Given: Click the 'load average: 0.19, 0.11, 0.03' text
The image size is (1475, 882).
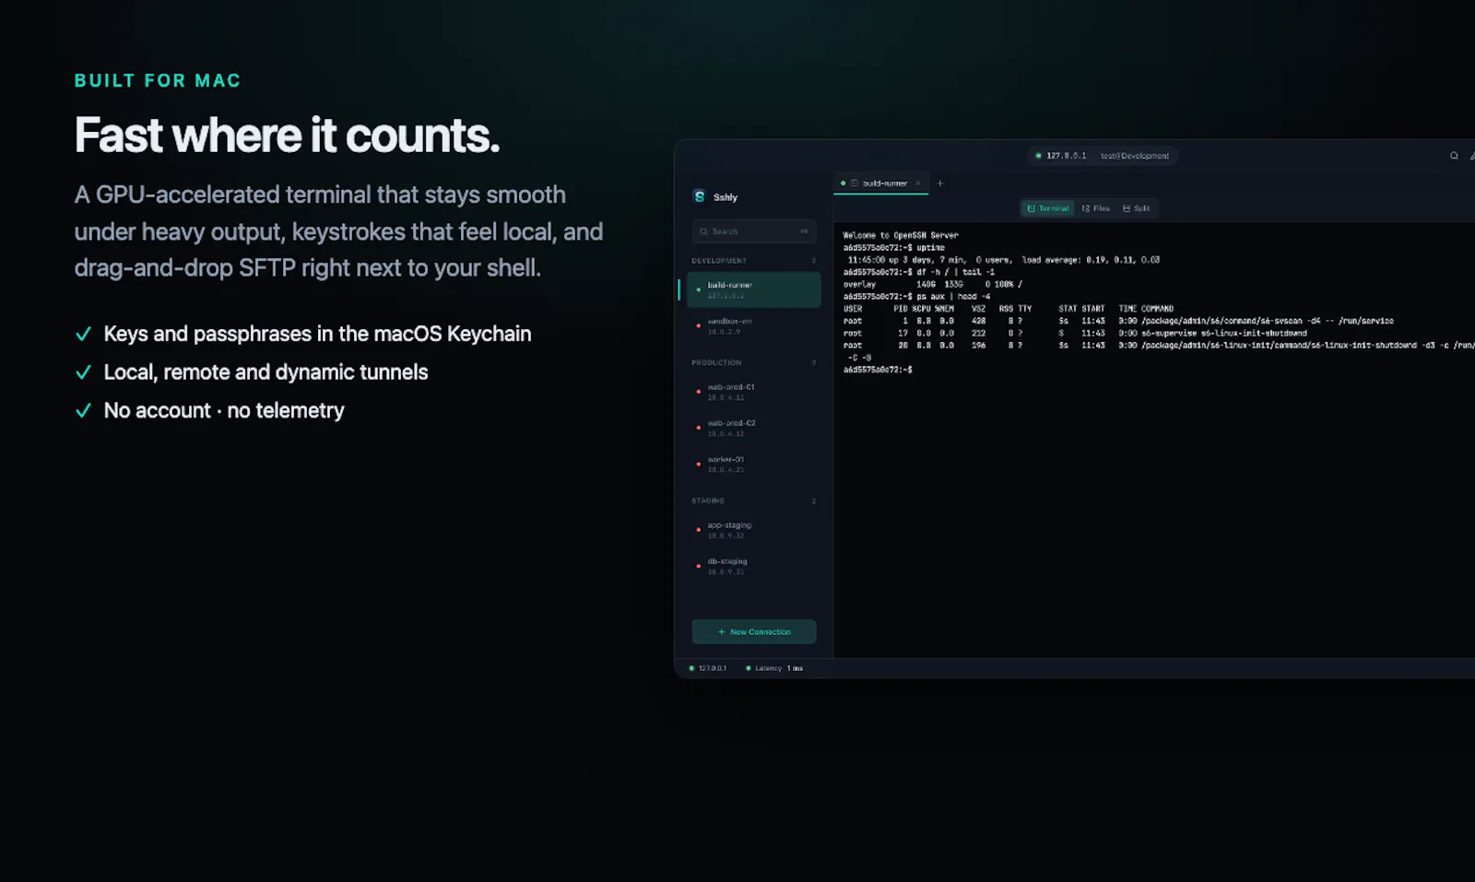Looking at the screenshot, I should [1091, 260].
